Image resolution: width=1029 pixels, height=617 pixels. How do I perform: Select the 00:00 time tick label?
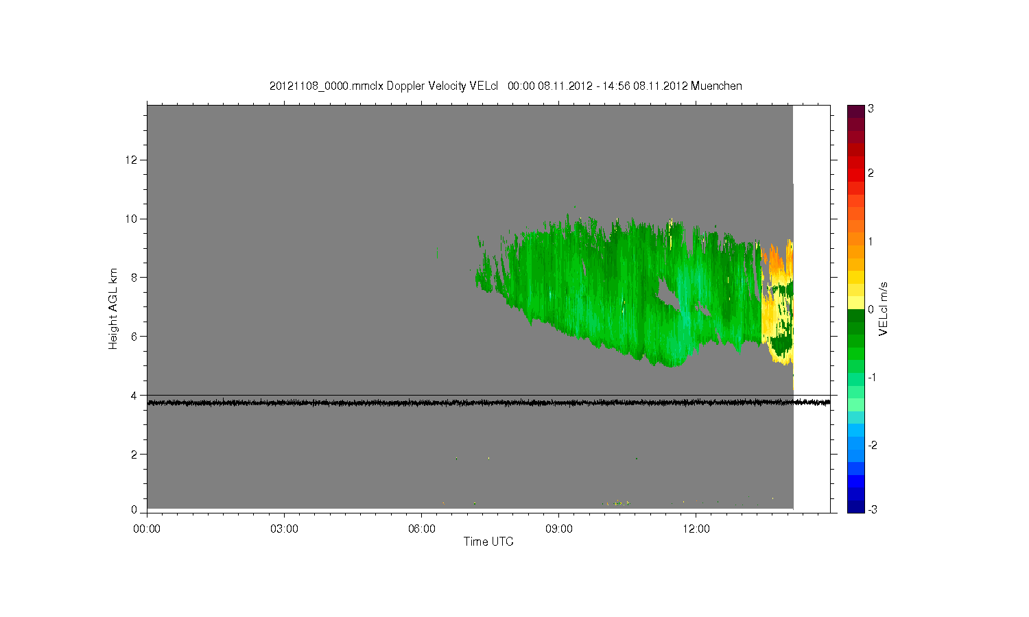click(147, 529)
